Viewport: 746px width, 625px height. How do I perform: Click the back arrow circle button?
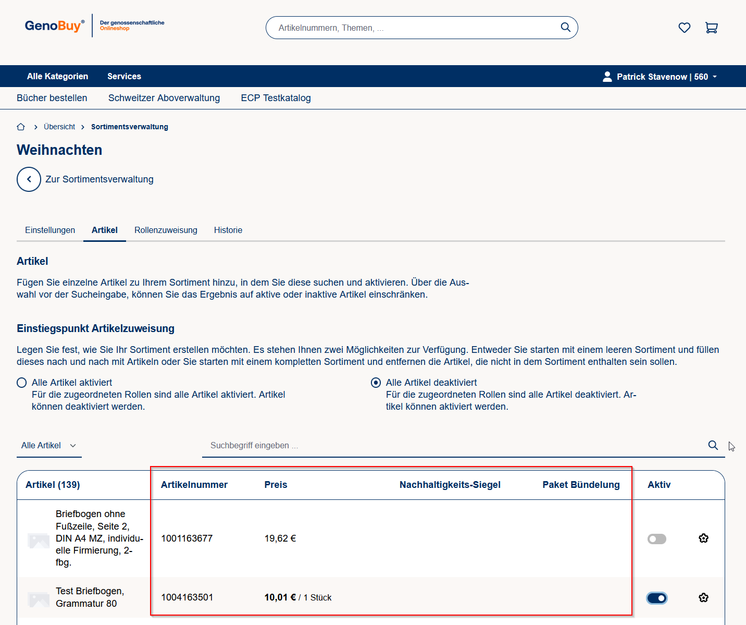coord(29,179)
